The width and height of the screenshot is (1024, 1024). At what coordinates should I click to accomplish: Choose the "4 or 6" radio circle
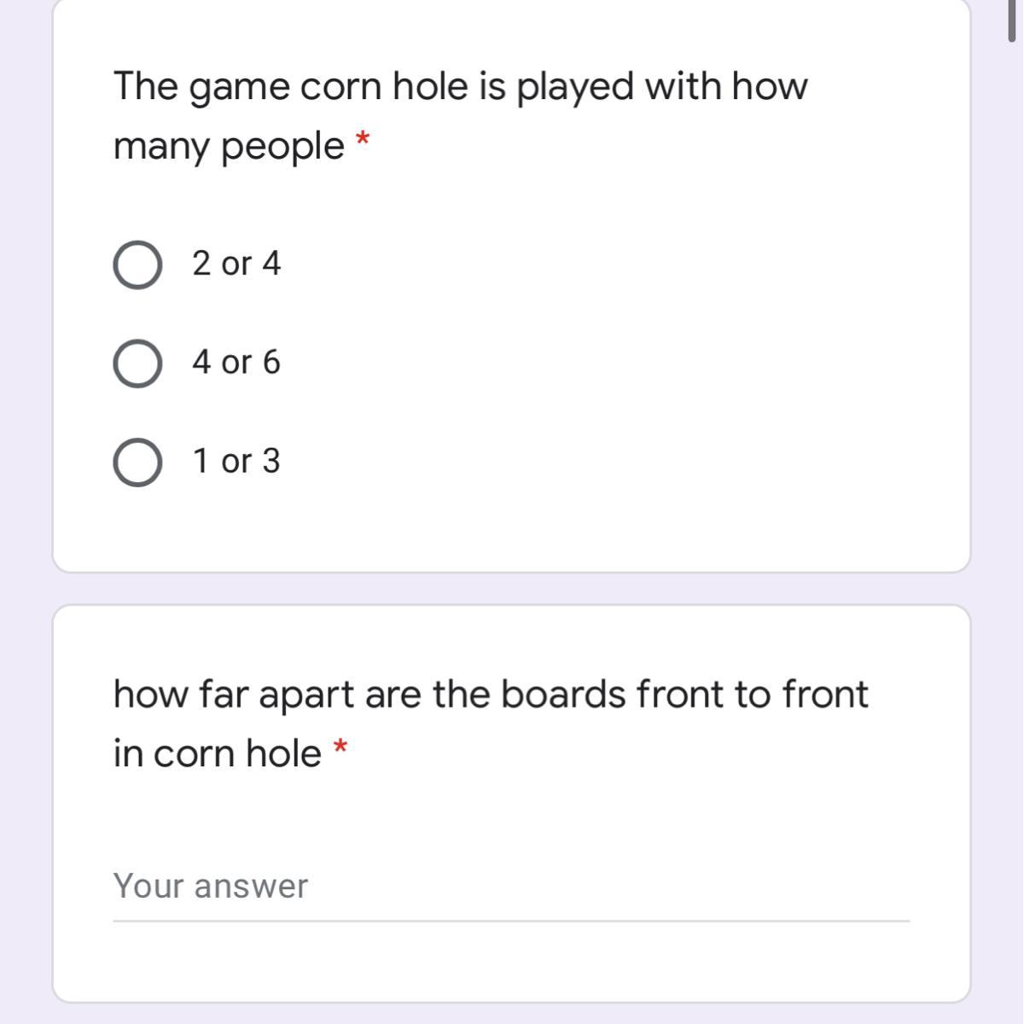(x=137, y=364)
